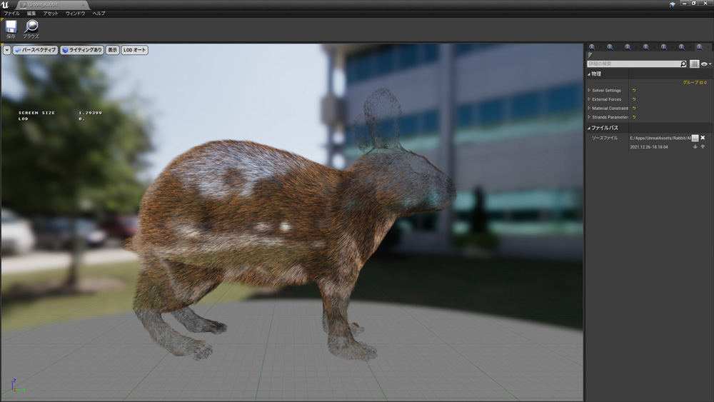Collapse the ファイルパス category
714x402 pixels.
[589, 128]
